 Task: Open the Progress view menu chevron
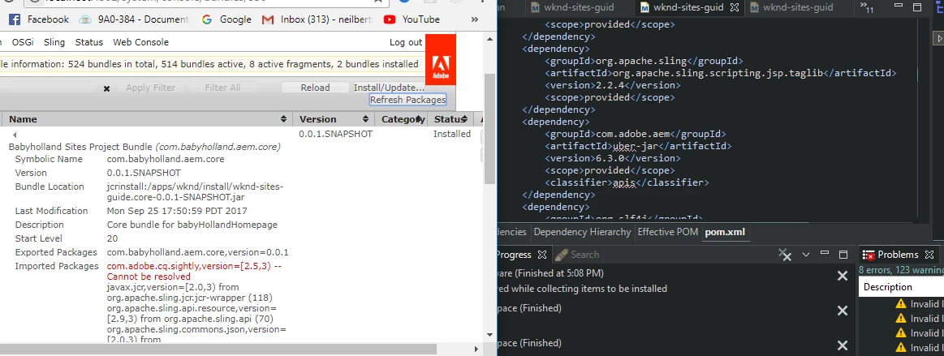[805, 255]
